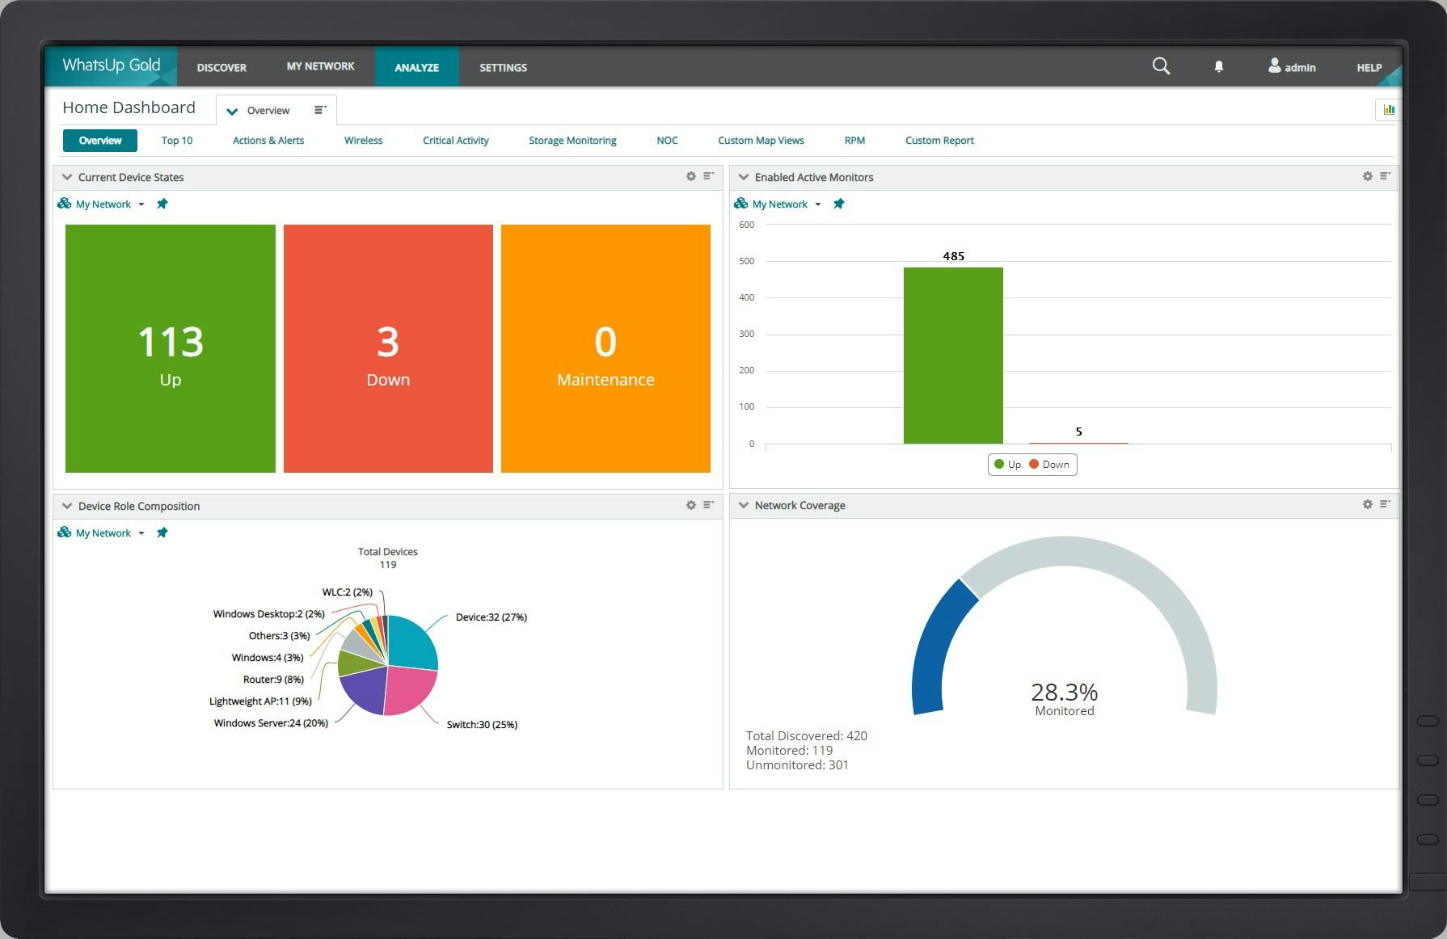This screenshot has height=939, width=1447.
Task: Open Current Device States gear settings
Action: click(691, 176)
